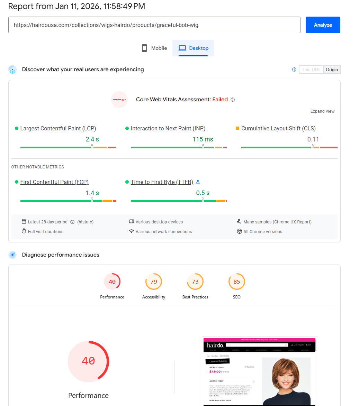The image size is (359, 406).
Task: Click the stopwatch icon by Full visit durations
Action: pos(24,231)
